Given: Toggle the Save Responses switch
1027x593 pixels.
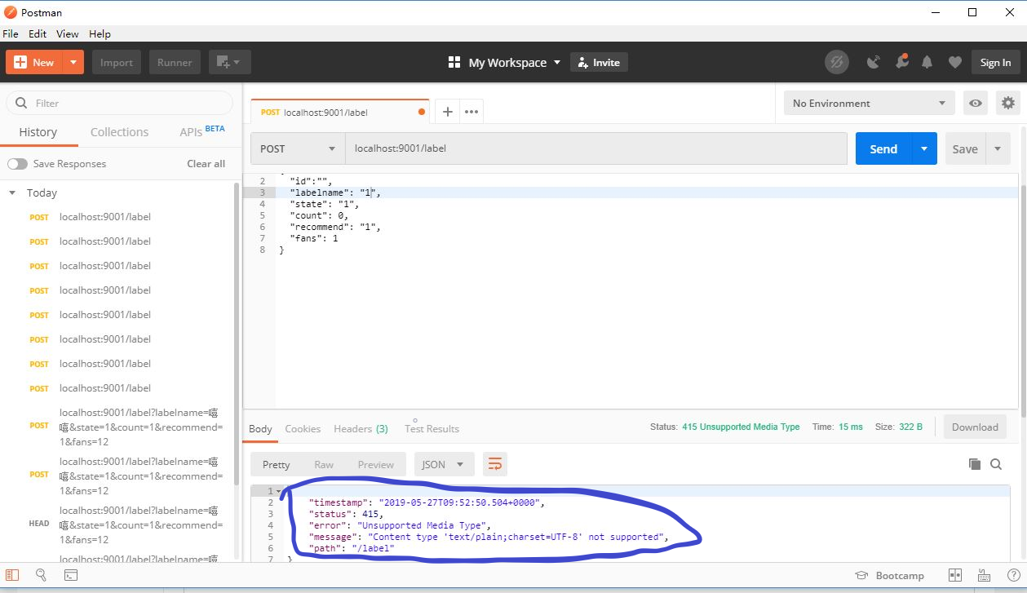Looking at the screenshot, I should pyautogui.click(x=17, y=164).
